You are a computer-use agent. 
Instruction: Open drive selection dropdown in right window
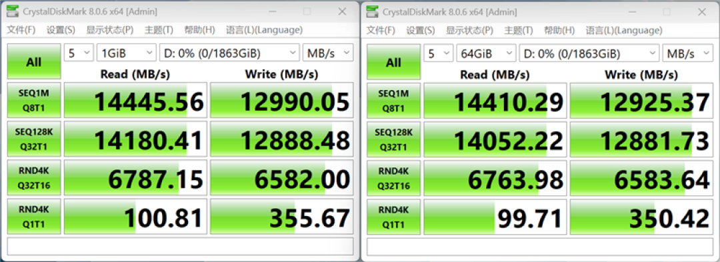tap(589, 53)
